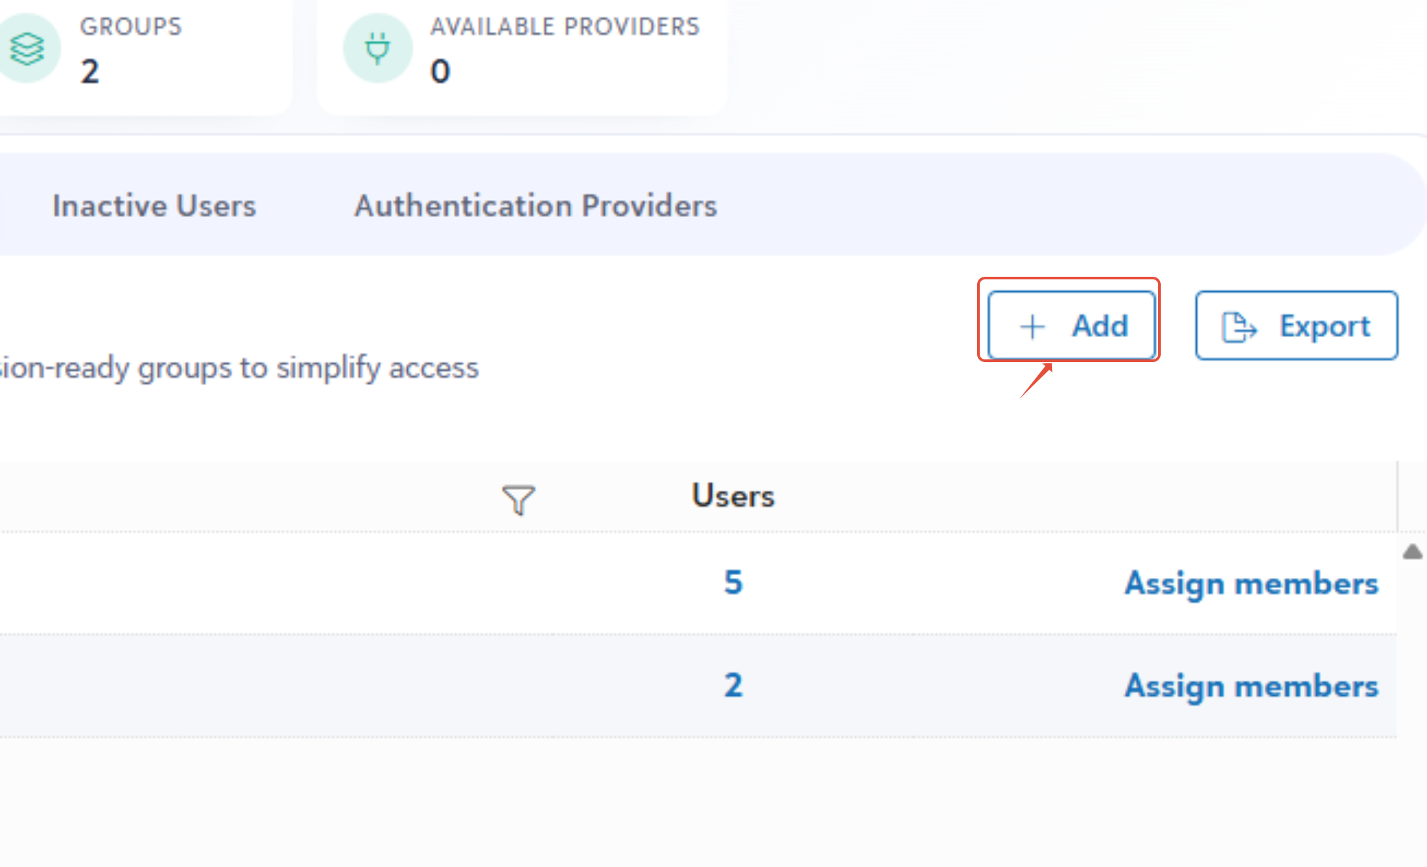Open the user count link showing 2
This screenshot has height=867, width=1427.
tap(733, 685)
